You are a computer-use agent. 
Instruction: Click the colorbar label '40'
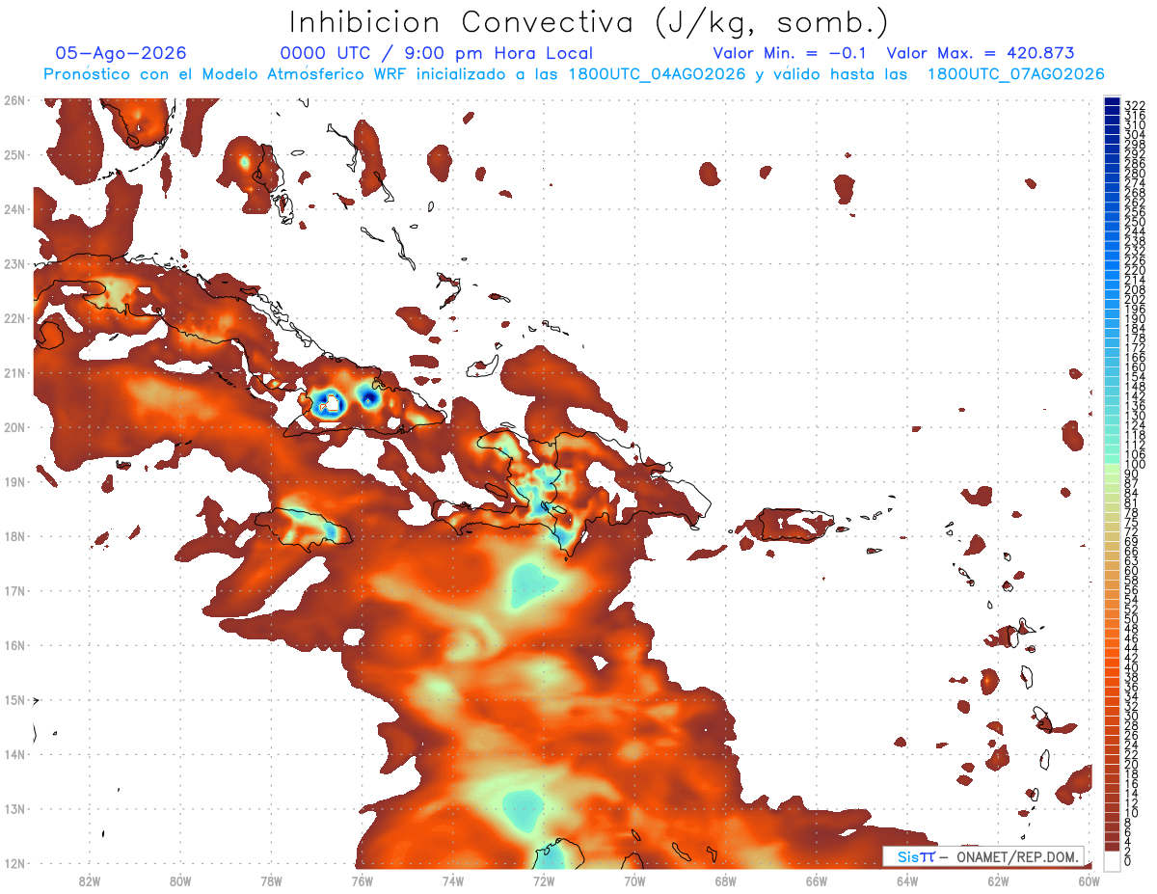(x=1132, y=667)
